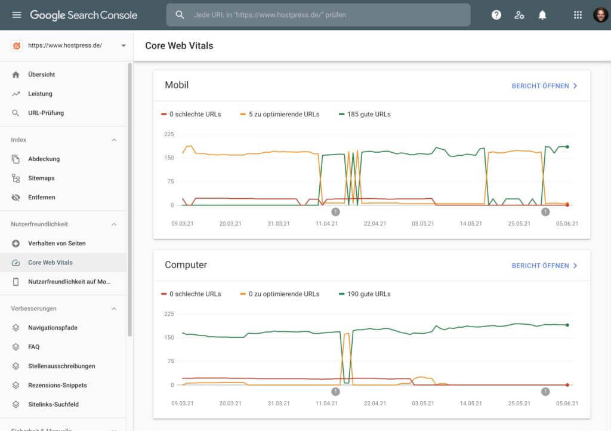Click the Google Search Console logo
The image size is (611, 431).
[84, 15]
